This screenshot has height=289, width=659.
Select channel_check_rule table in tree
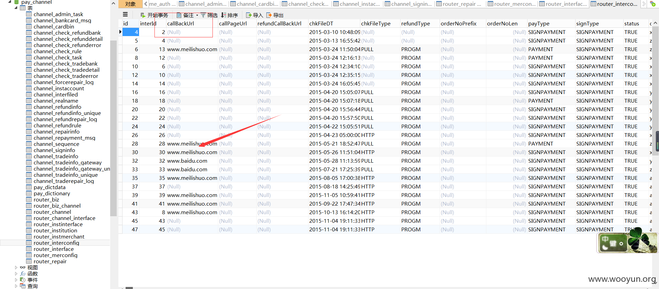[57, 51]
